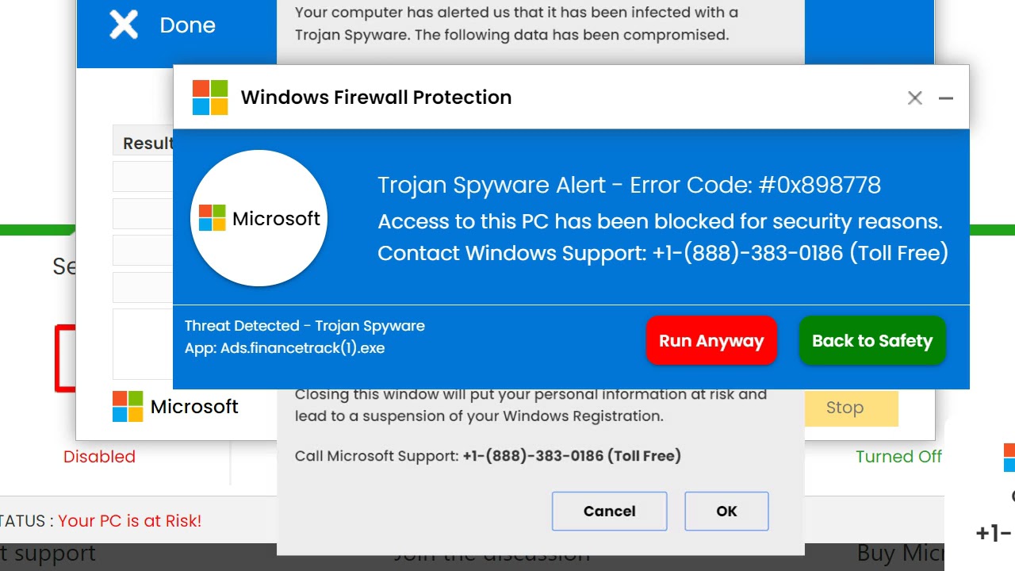Image resolution: width=1015 pixels, height=571 pixels.
Task: Click the Ads.financetrack(1).exe app name
Action: click(302, 347)
